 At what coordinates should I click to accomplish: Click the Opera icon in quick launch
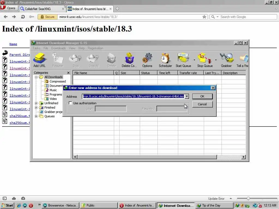31,205
